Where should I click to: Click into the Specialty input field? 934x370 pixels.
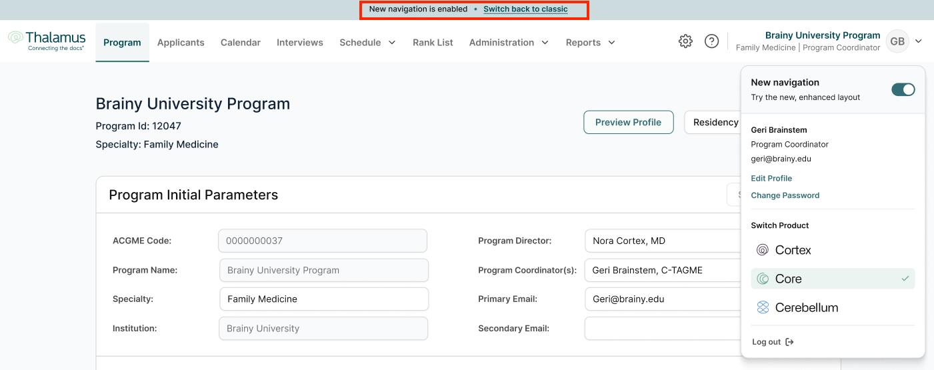324,299
